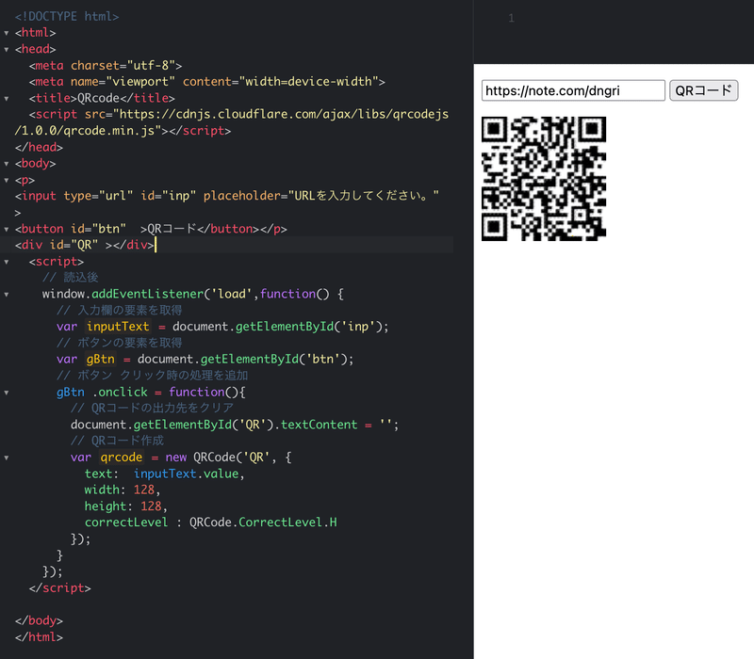Click the URL input showing https://note.com/dngri
This screenshot has width=754, height=659.
pos(573,90)
